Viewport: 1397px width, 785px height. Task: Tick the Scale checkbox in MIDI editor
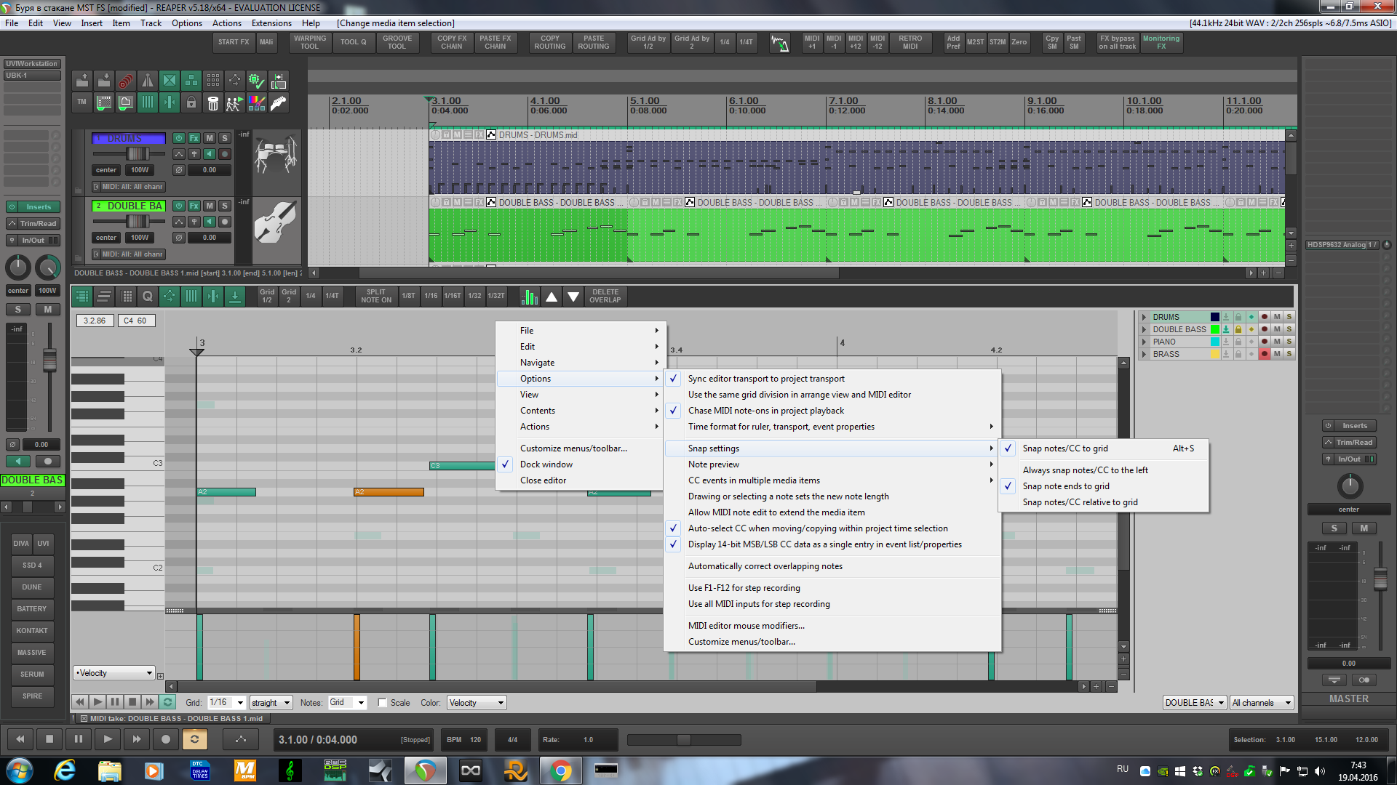click(x=383, y=703)
